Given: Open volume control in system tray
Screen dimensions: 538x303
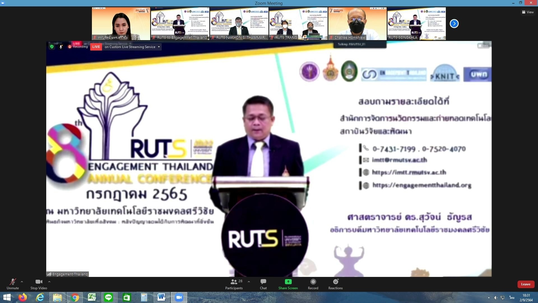Looking at the screenshot, I should 495,298.
